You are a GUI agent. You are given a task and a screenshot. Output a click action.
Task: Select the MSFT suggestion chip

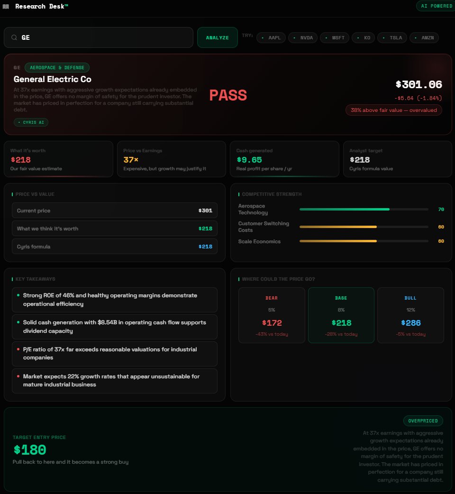click(x=335, y=38)
